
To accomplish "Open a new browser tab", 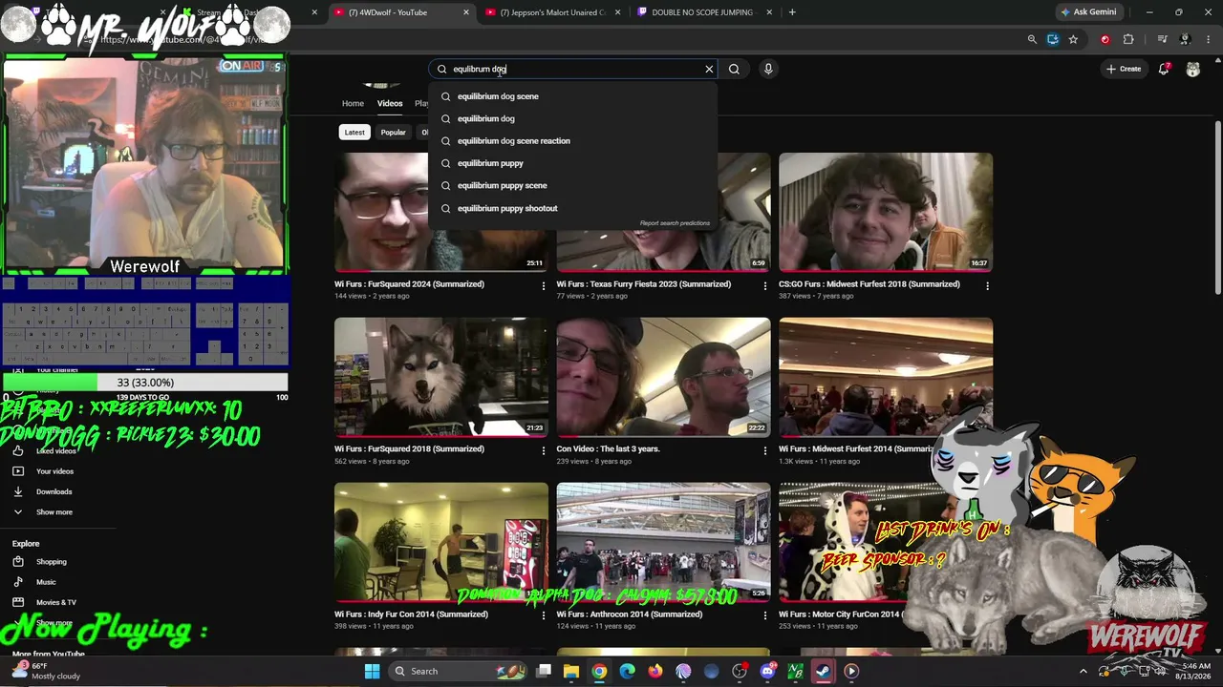I will pos(792,12).
